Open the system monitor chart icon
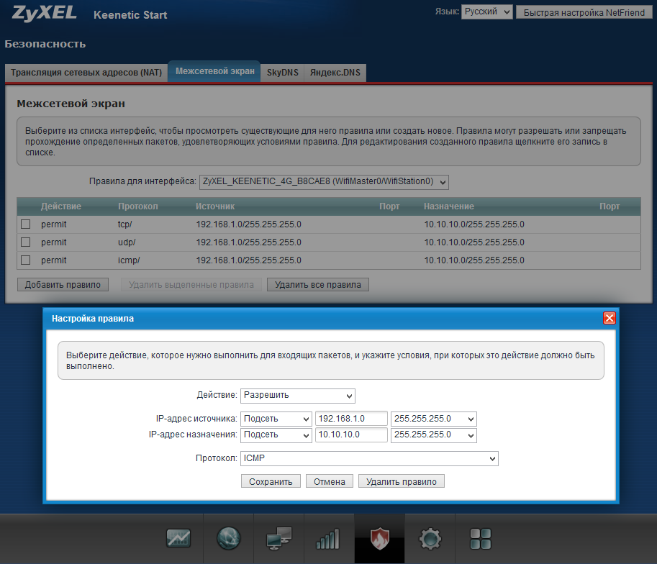The image size is (657, 564). [178, 538]
